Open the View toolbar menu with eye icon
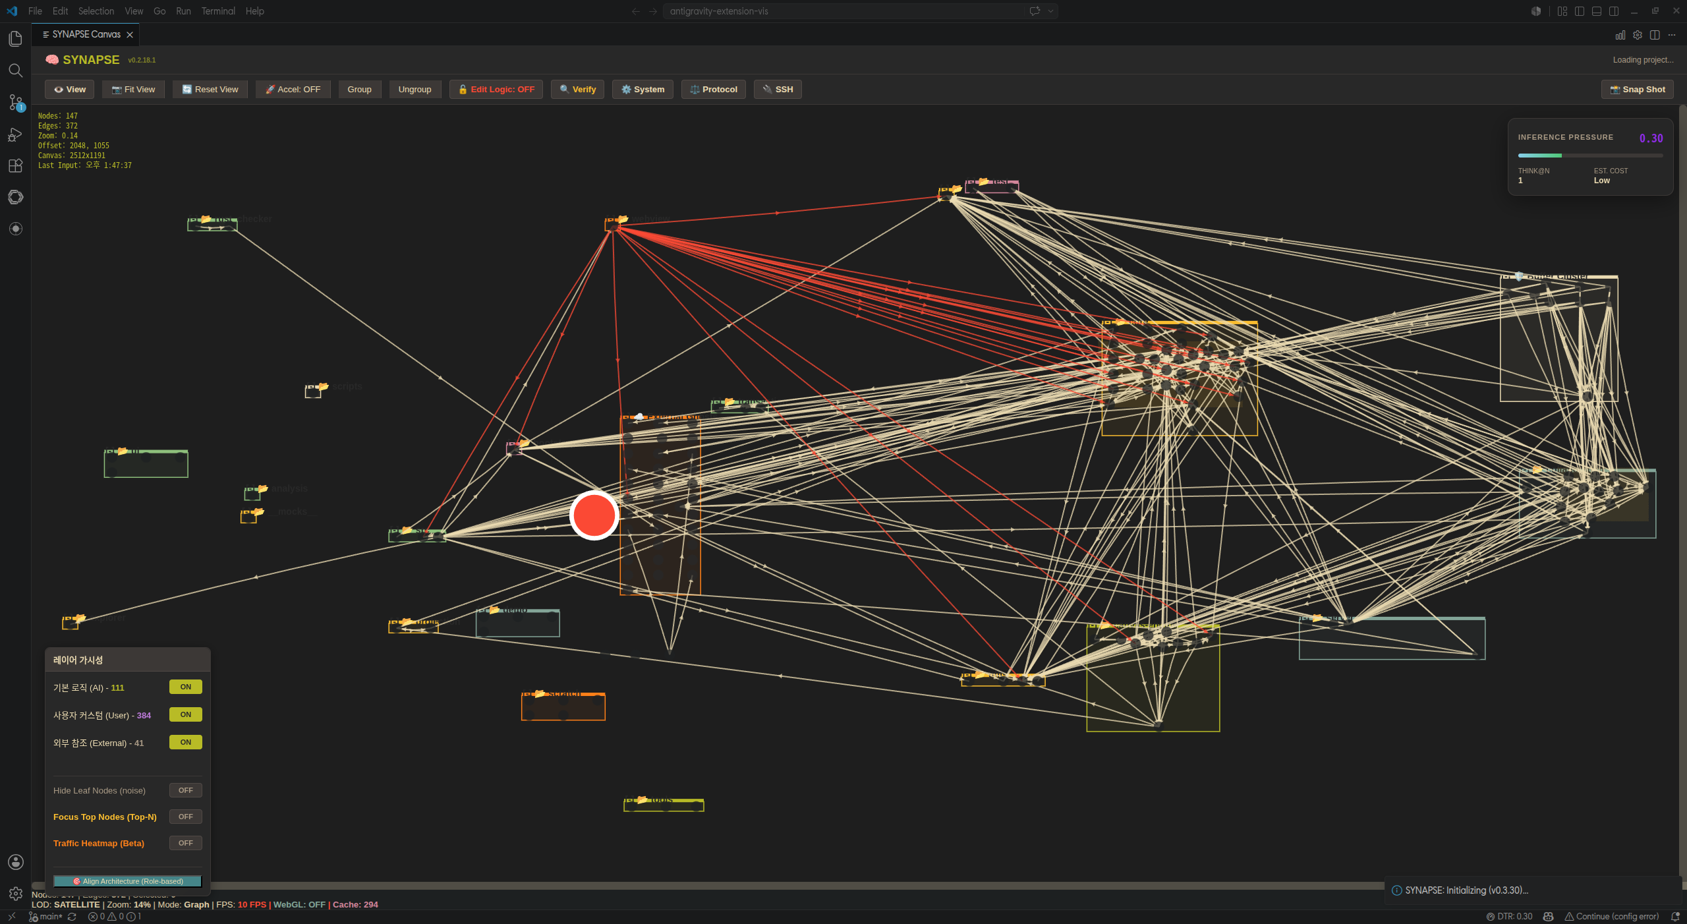 pos(70,90)
